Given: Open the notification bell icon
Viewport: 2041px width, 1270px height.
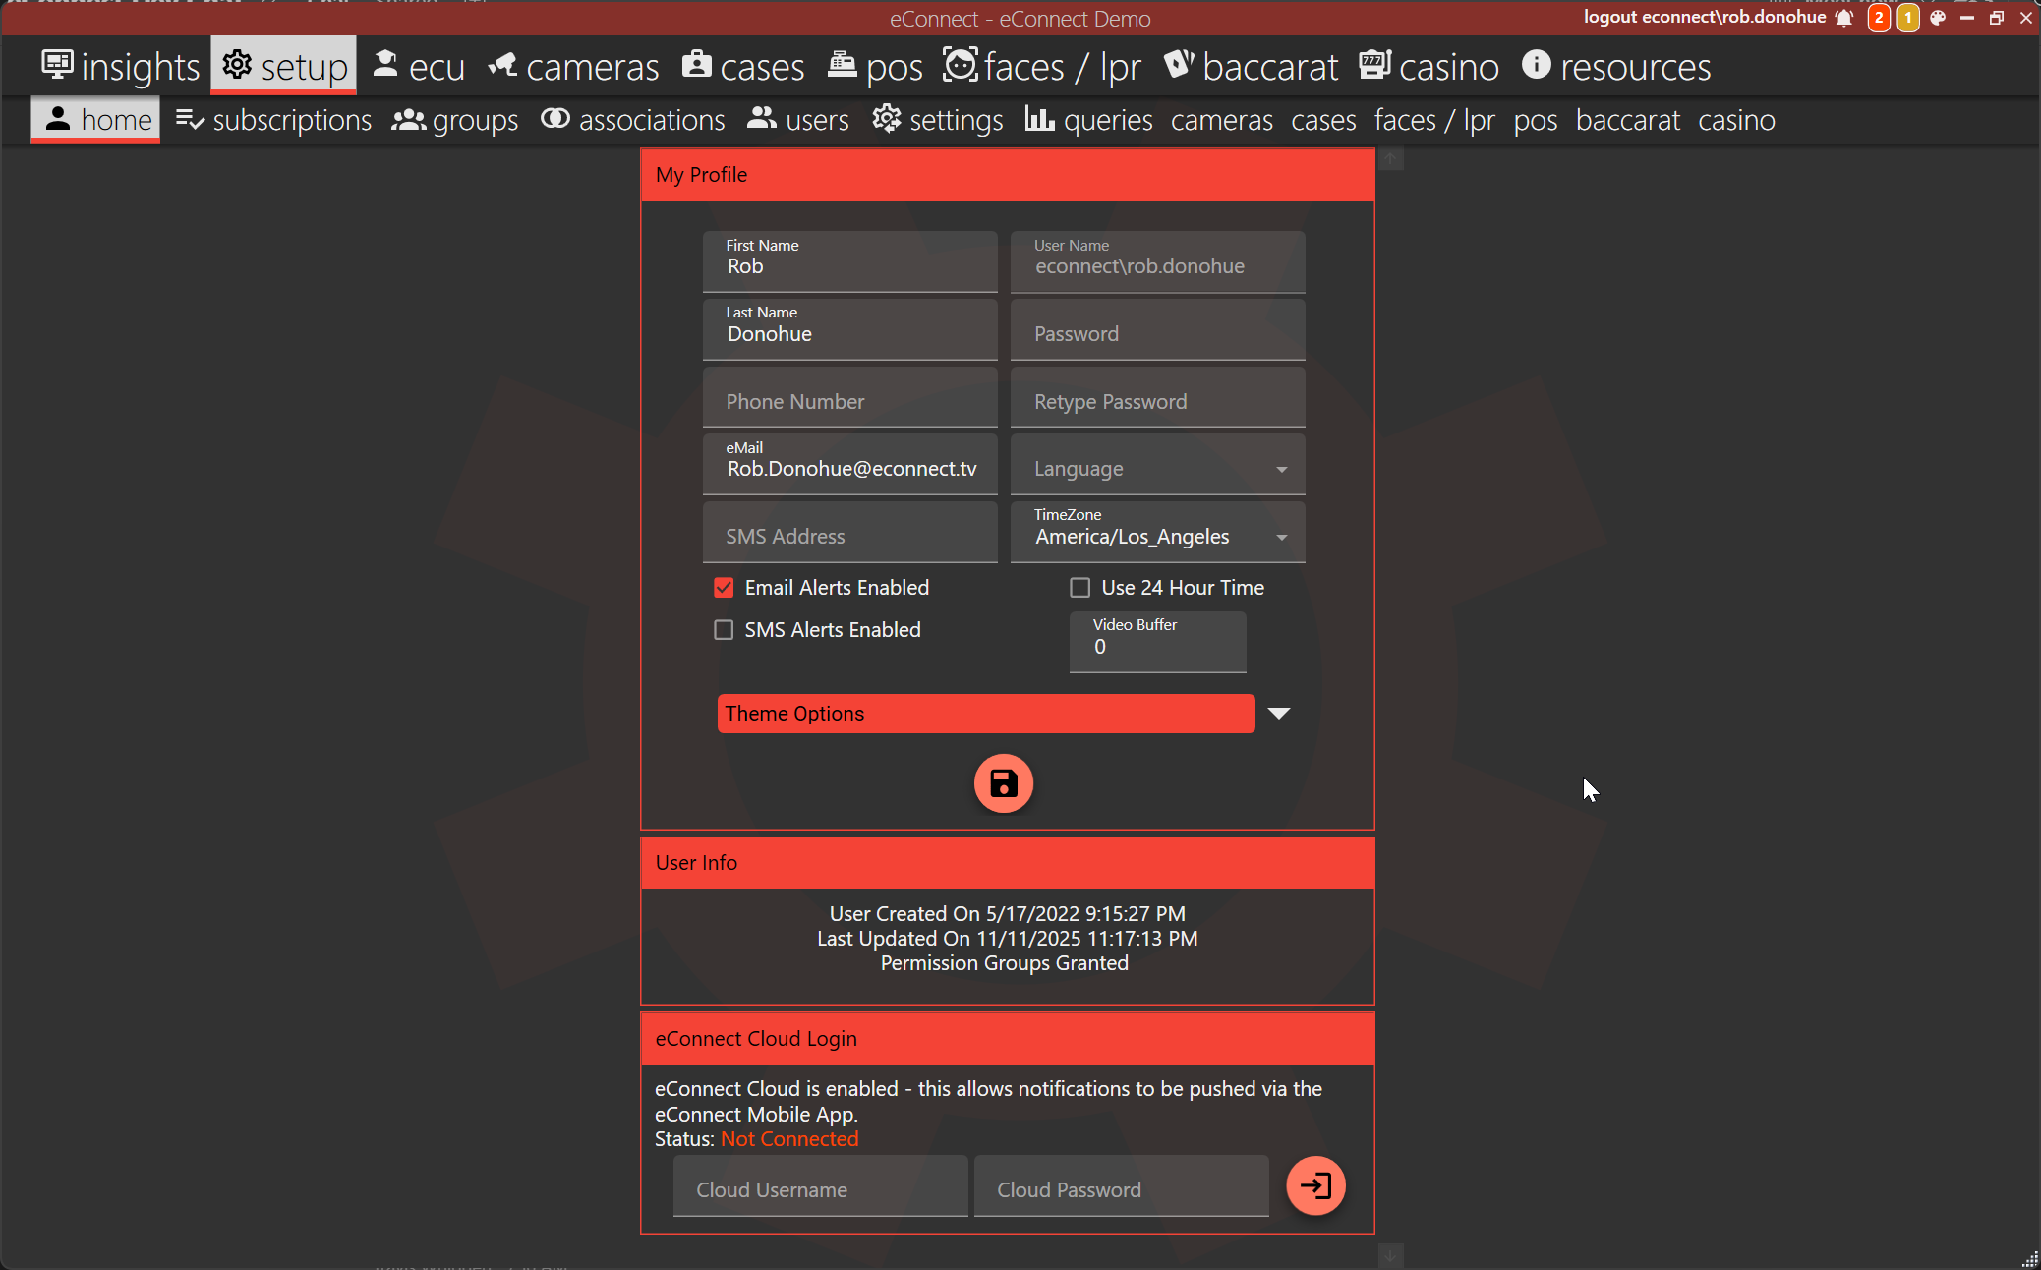Looking at the screenshot, I should [1844, 18].
